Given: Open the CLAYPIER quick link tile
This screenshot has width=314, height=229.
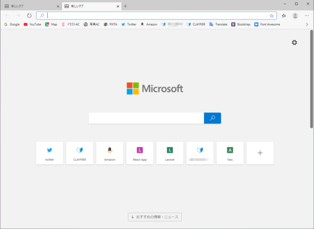Looking at the screenshot, I should pos(80,153).
